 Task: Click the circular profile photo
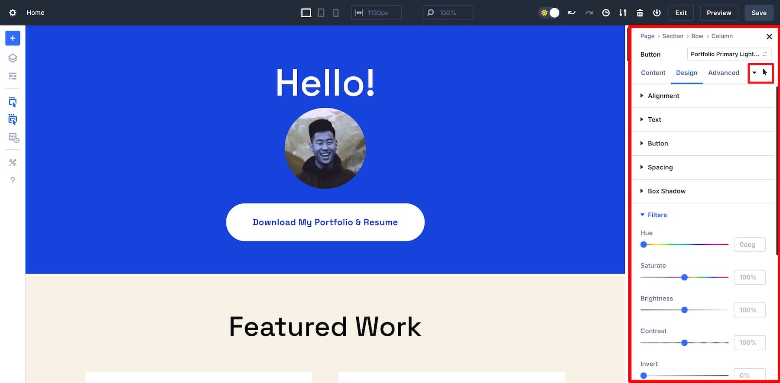325,148
